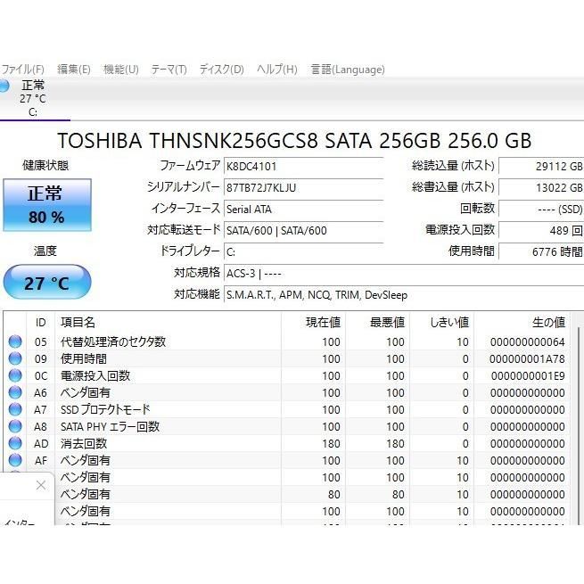Click the status icon for row AF ベンダ固有

15,460
